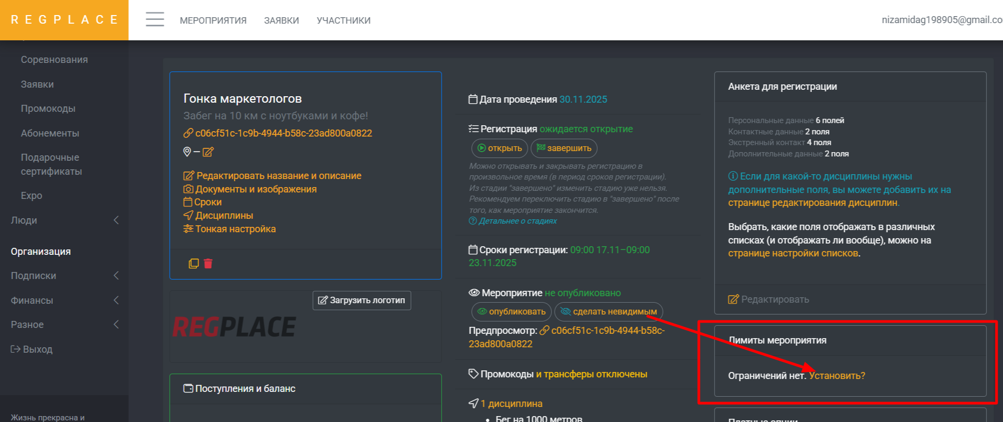Image resolution: width=1003 pixels, height=422 pixels.
Task: Click Загрузить логотип button
Action: pos(362,301)
